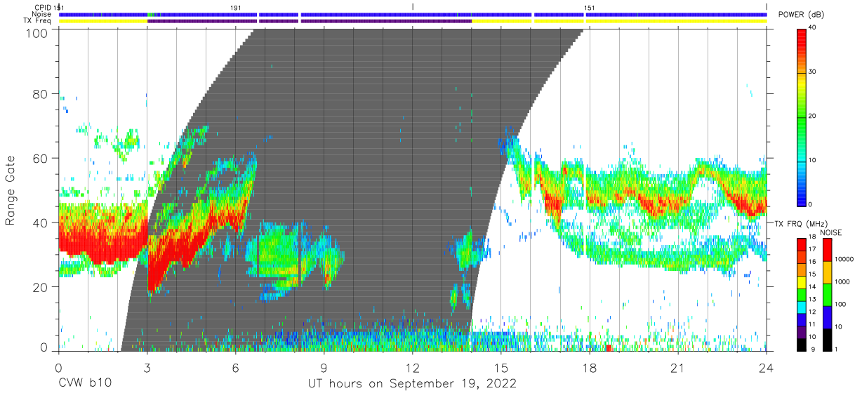This screenshot has height=398, width=862.
Task: Click the 30 label on the power scale
Action: click(814, 72)
